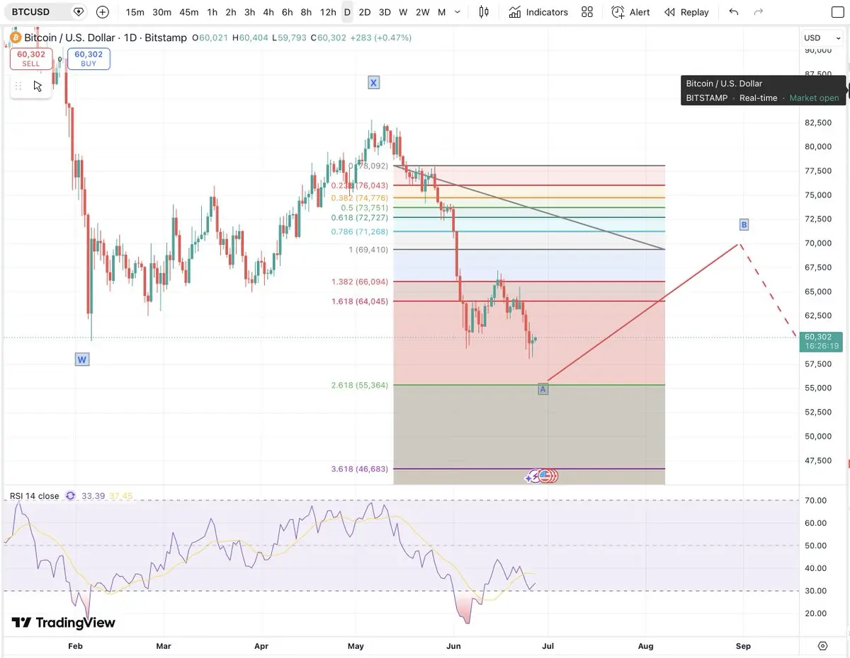Set chart to M monthly interval
850x658 pixels.
pos(441,12)
